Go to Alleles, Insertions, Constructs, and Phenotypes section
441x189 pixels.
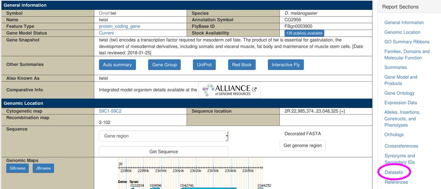[x=402, y=119]
